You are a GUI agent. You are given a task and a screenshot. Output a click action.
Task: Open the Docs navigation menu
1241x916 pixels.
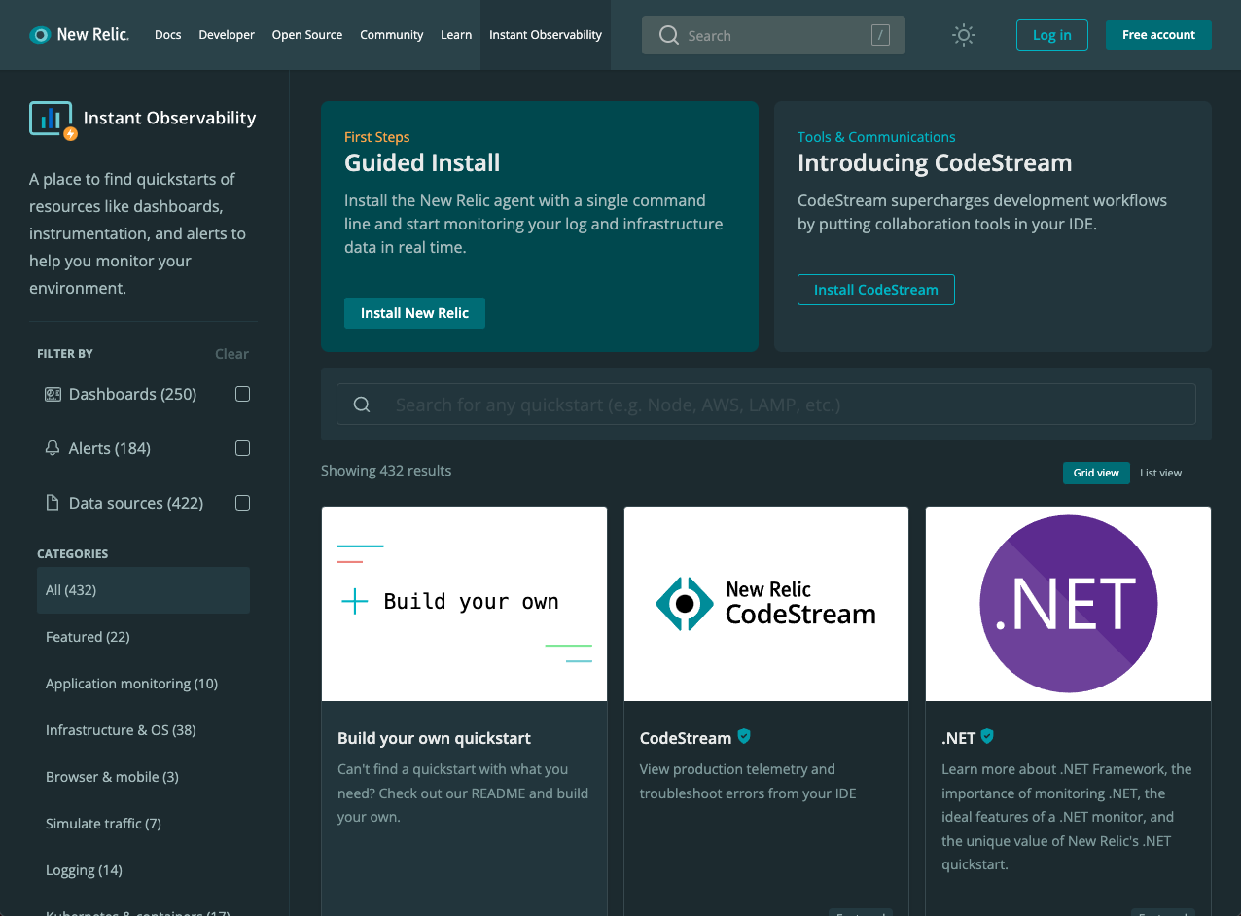tap(167, 34)
